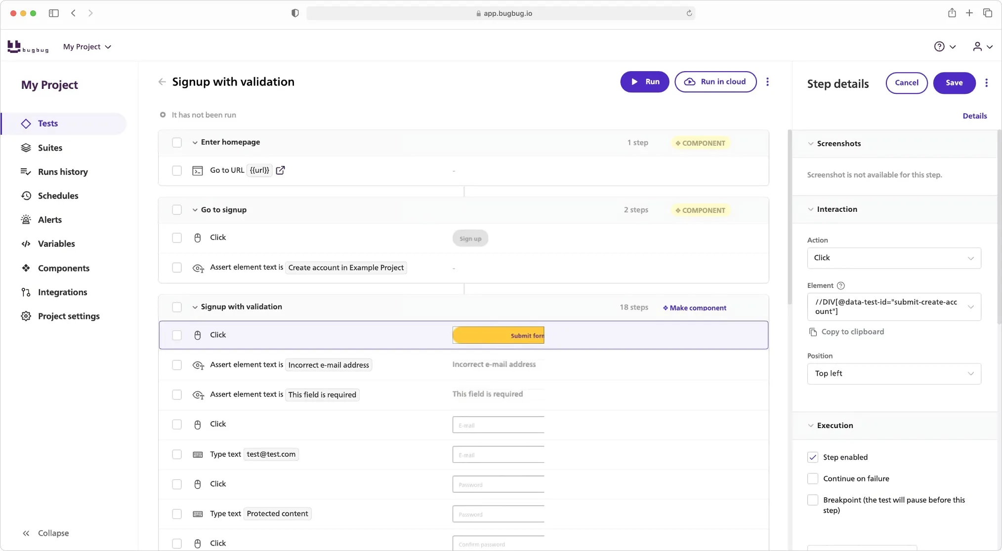Click the Integrations sidebar icon
This screenshot has height=551, width=1002.
[x=26, y=292]
